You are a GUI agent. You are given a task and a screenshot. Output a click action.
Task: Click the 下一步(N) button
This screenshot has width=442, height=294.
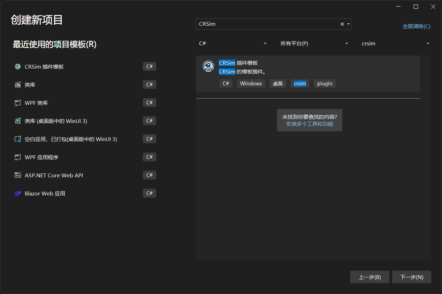(x=411, y=277)
